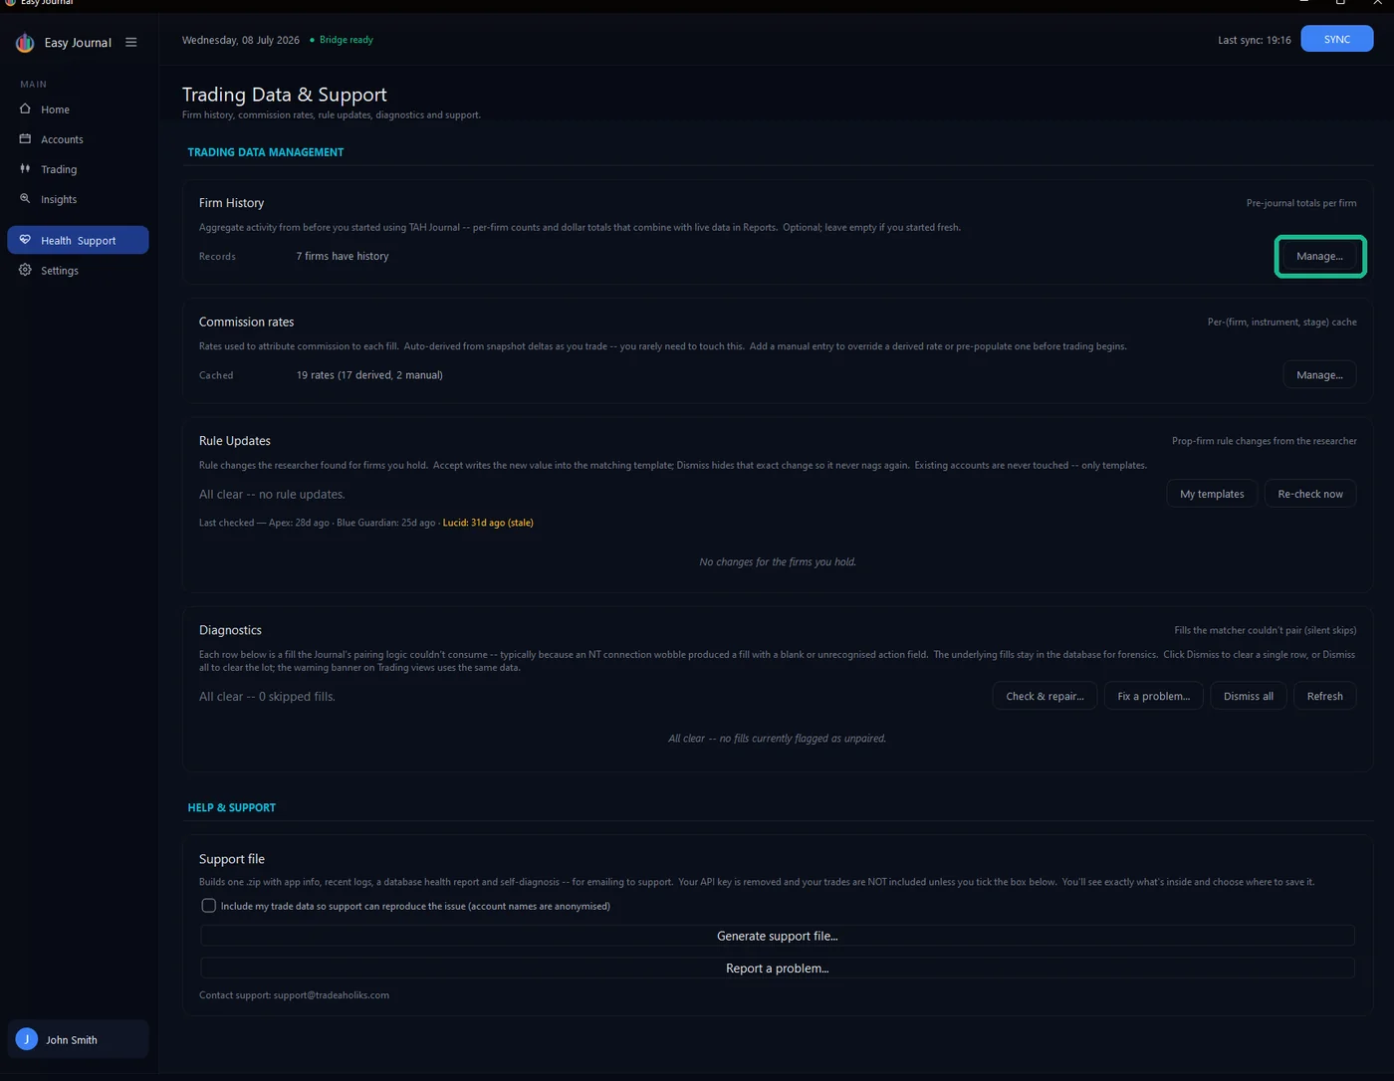Click the All clear -- 0 skipped fills text

click(267, 697)
